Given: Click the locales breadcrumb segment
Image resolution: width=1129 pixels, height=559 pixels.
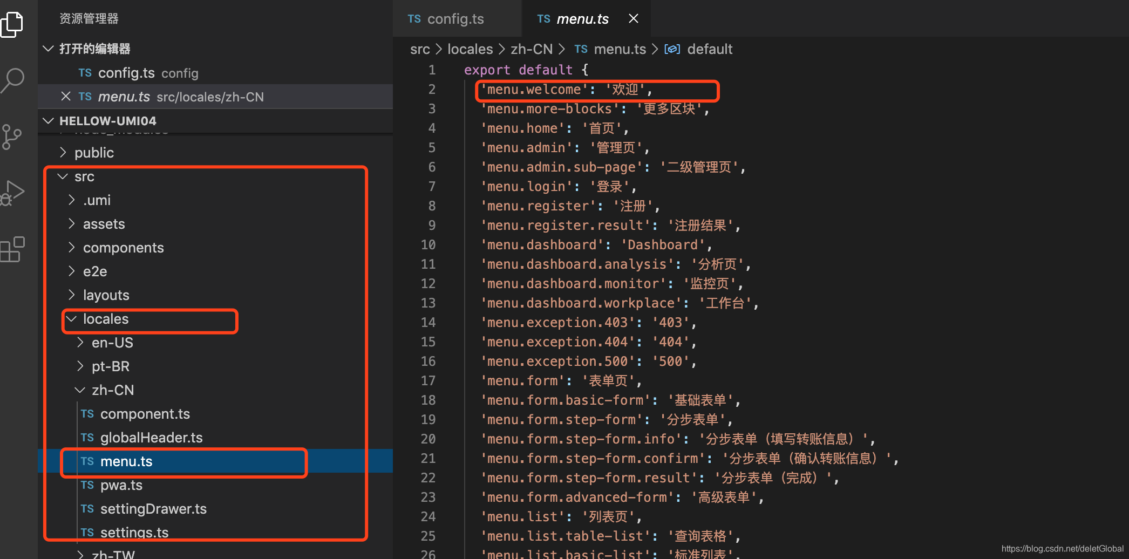Looking at the screenshot, I should coord(470,49).
